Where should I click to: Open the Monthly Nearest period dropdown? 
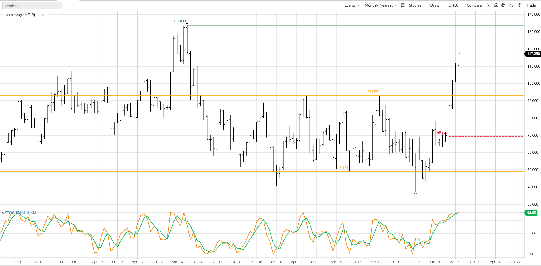point(380,5)
